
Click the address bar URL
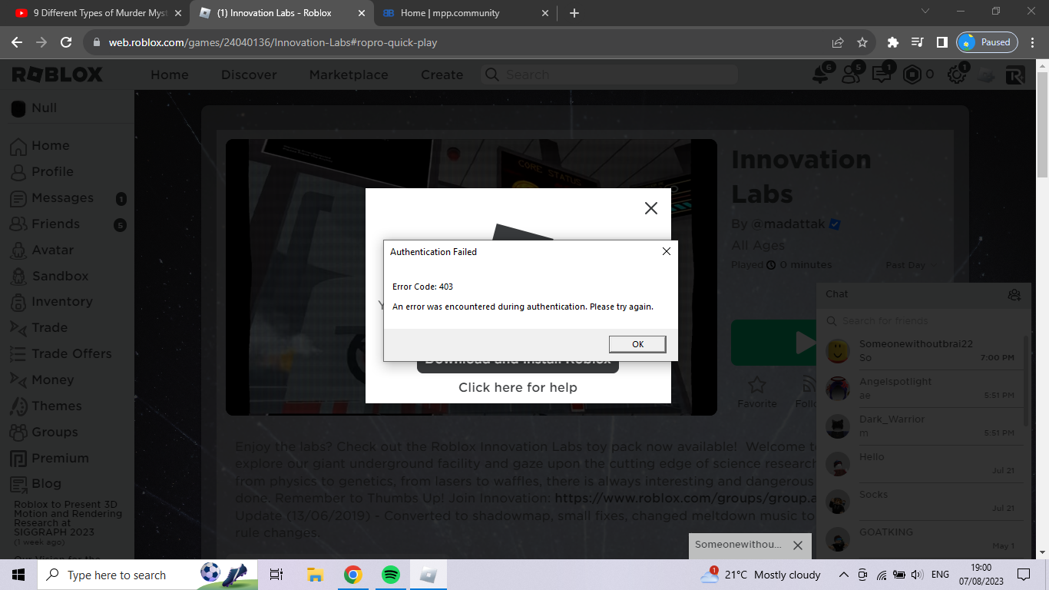click(273, 42)
